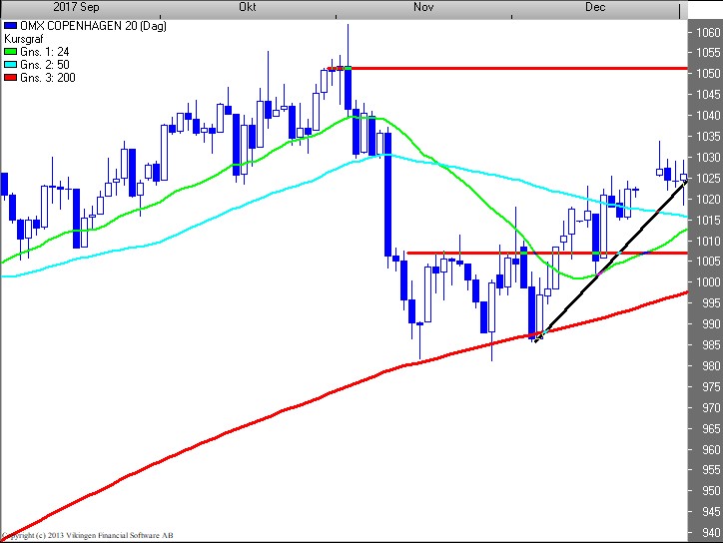This screenshot has height=543, width=723.
Task: Click the Okt month on the time axis
Action: pyautogui.click(x=249, y=7)
